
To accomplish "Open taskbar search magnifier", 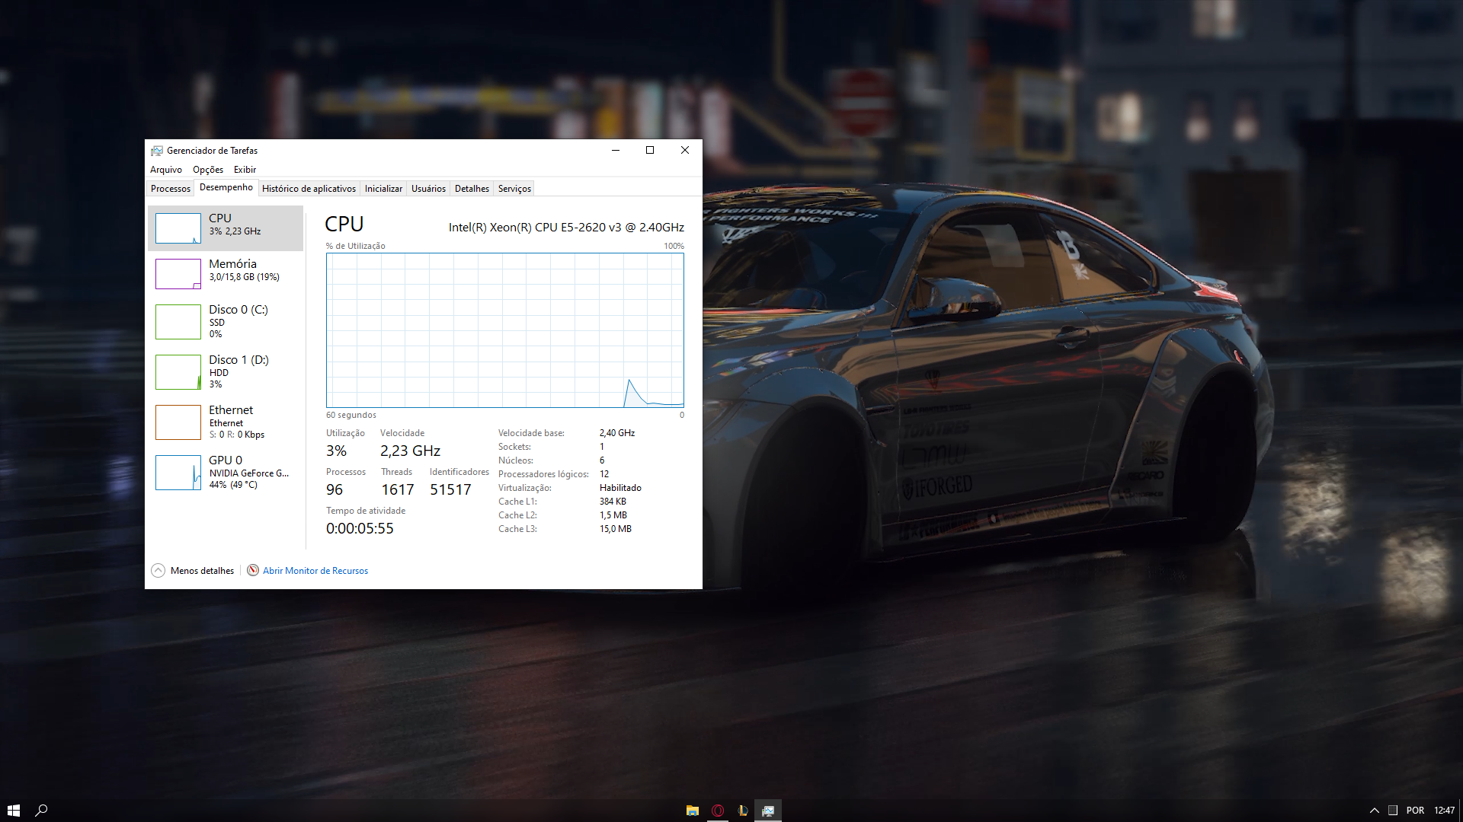I will click(x=42, y=811).
